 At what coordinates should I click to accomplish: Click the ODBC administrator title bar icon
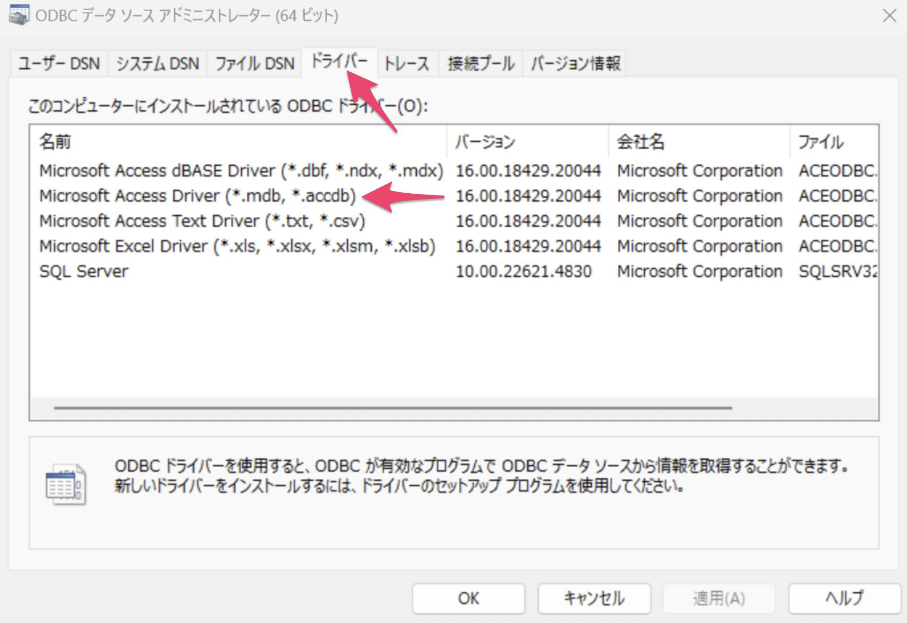19,15
